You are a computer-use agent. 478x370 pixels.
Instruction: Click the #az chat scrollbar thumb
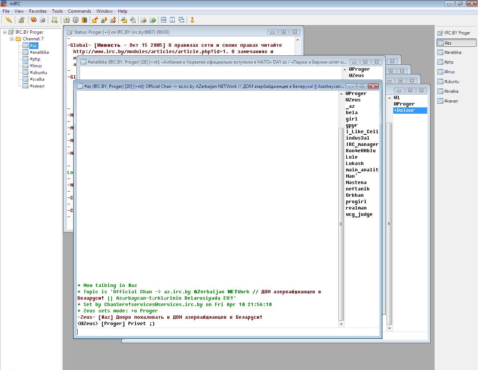click(341, 224)
